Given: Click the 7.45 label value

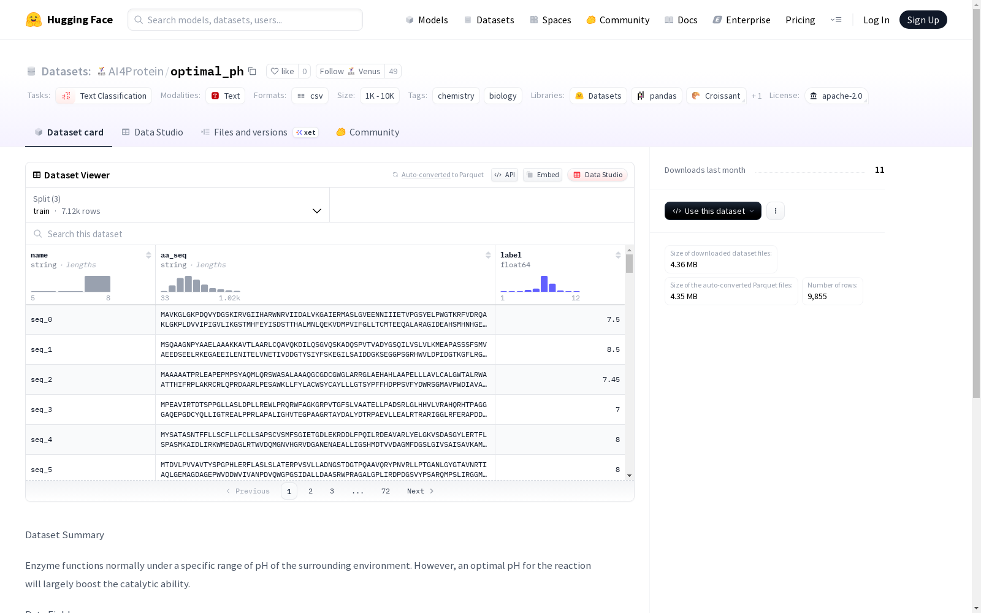Looking at the screenshot, I should [x=611, y=379].
